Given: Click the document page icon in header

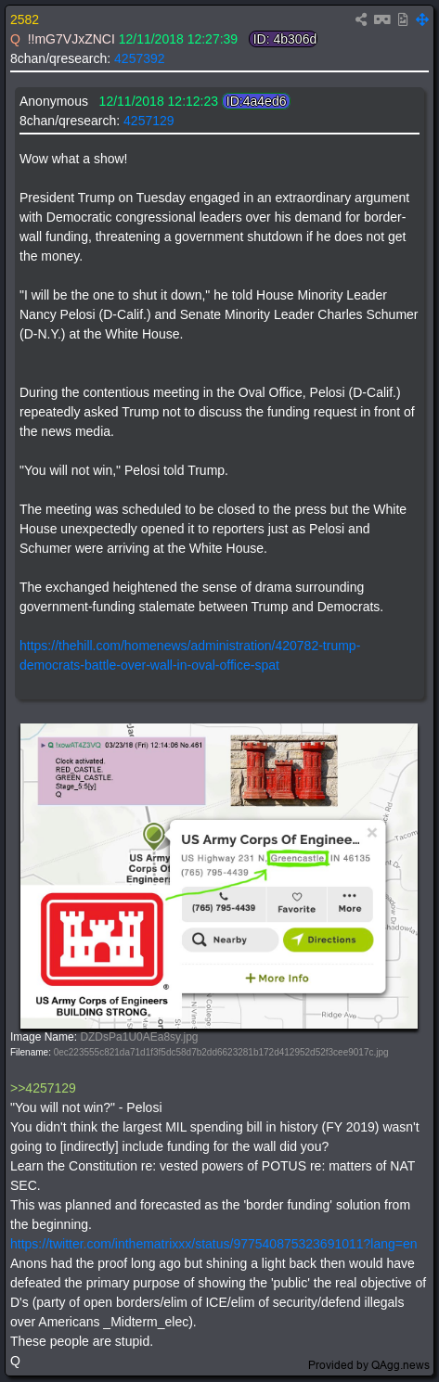Looking at the screenshot, I should click(403, 19).
